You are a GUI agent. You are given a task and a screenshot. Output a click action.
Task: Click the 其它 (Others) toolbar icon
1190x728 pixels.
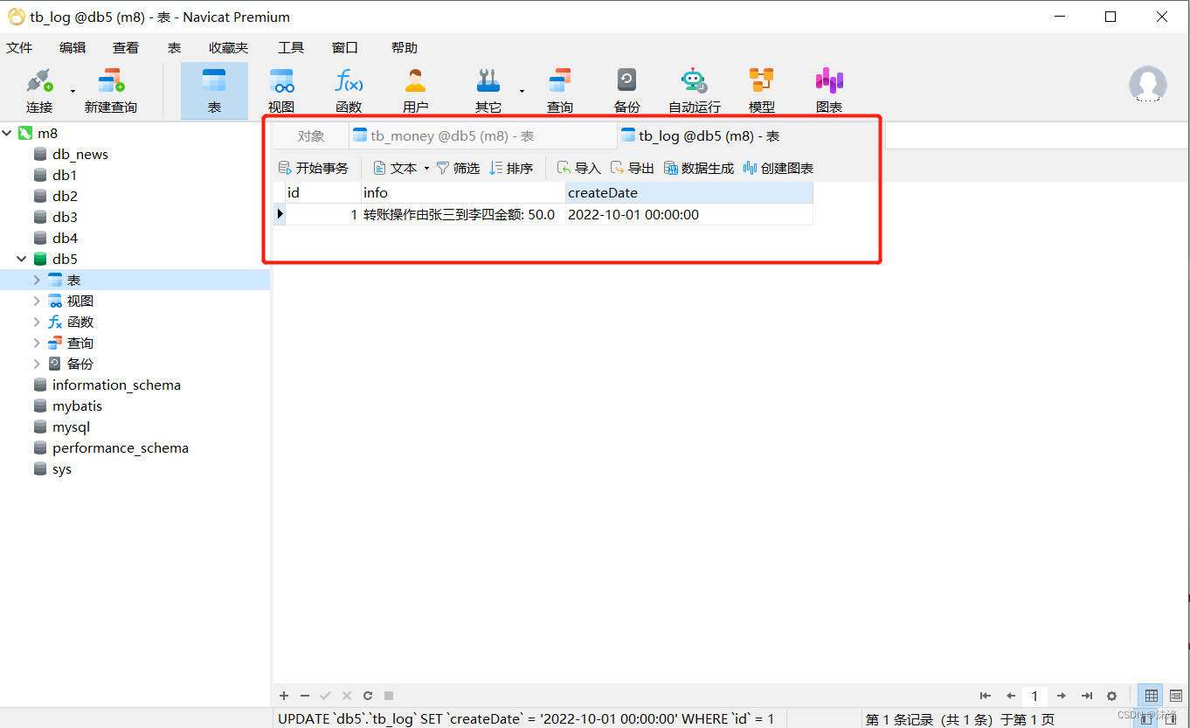coord(488,91)
